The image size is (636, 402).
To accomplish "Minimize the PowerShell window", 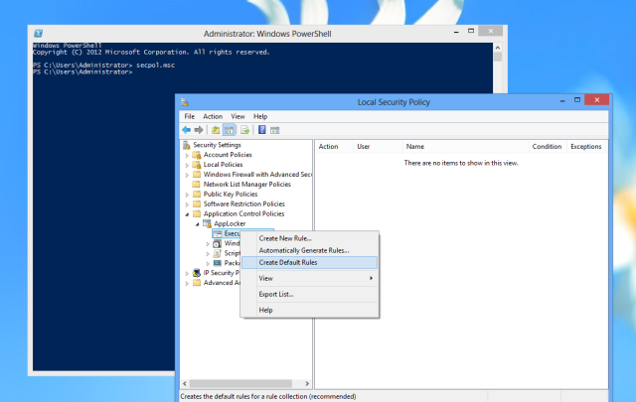I will tap(456, 31).
